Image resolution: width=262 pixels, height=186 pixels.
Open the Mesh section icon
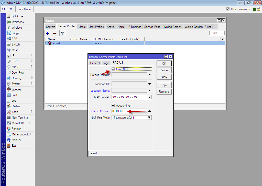click(x=9, y=50)
